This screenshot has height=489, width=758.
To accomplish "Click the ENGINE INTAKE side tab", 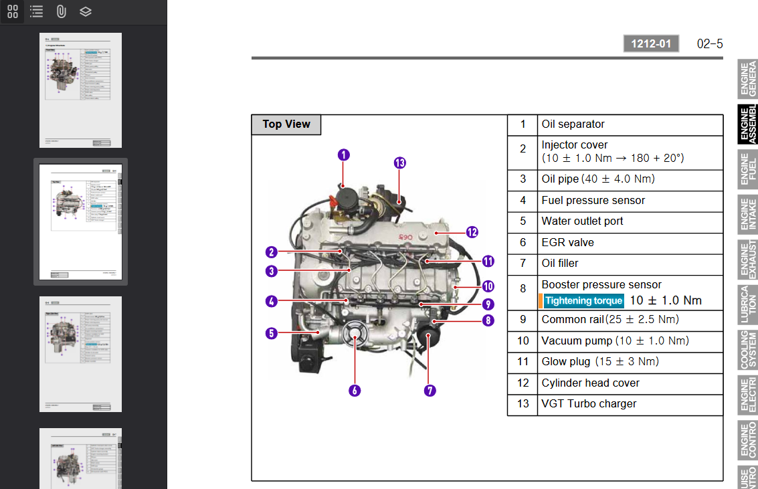I will coord(747,214).
